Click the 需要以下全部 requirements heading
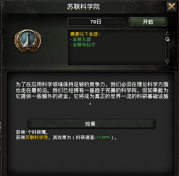The height and width of the screenshot is (176, 179). [x=85, y=34]
